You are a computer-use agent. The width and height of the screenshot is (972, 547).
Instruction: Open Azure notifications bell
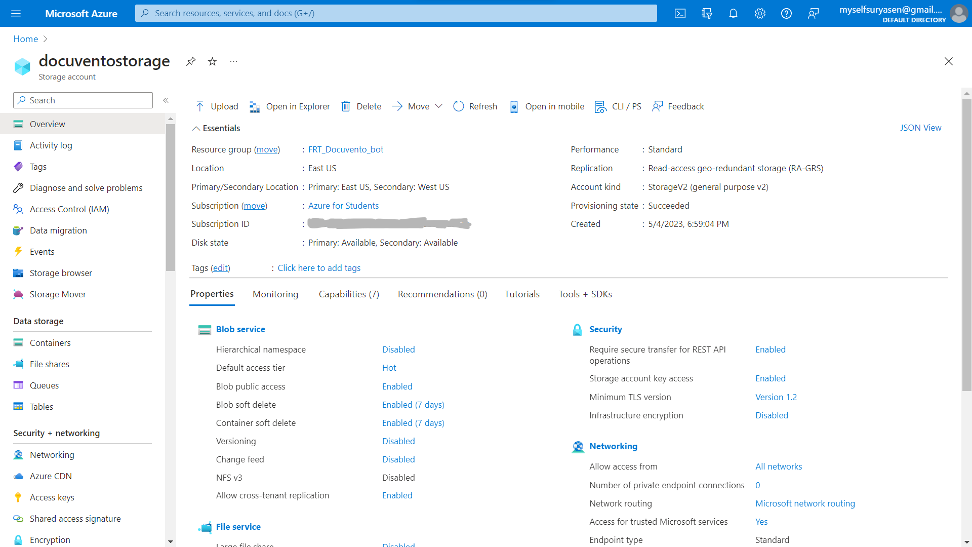click(733, 14)
